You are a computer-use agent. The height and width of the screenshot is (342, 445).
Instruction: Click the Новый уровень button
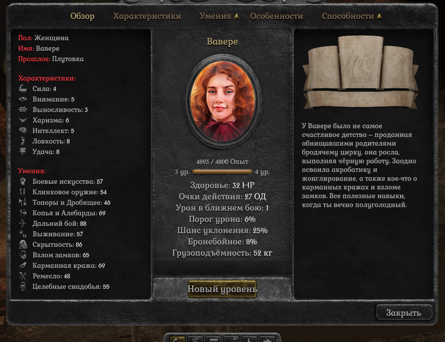coord(222,289)
